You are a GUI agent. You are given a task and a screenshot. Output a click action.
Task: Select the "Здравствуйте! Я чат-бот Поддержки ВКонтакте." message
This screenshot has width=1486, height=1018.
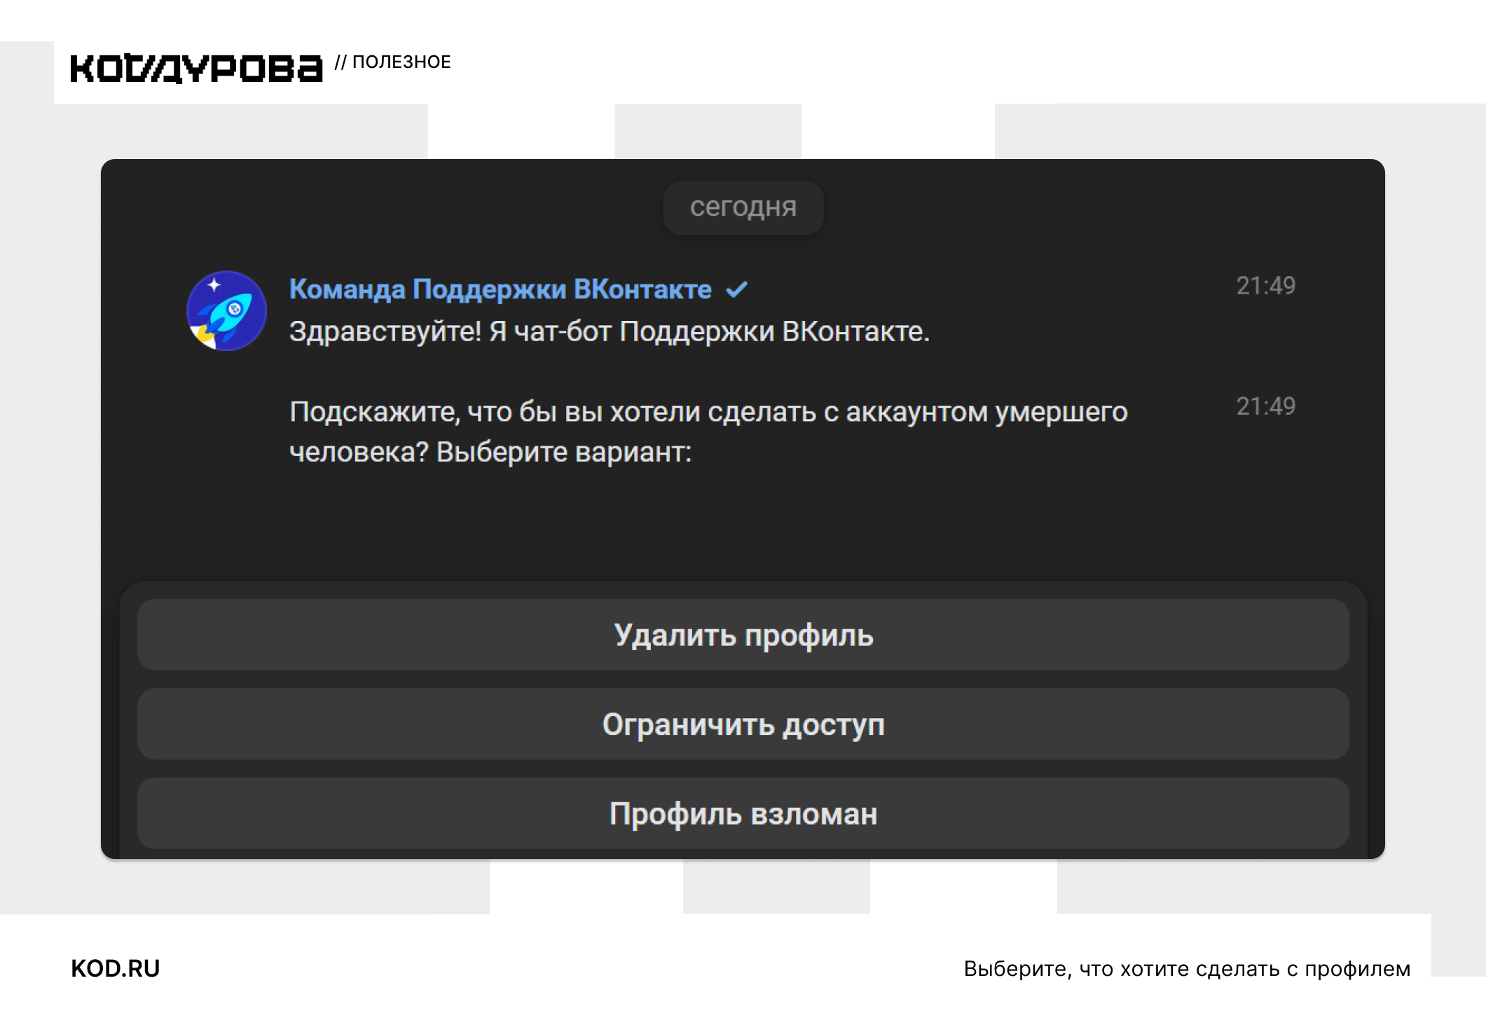[x=610, y=331]
